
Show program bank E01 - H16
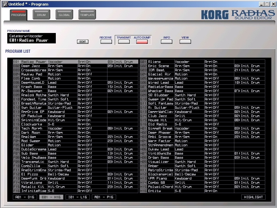[51, 197]
